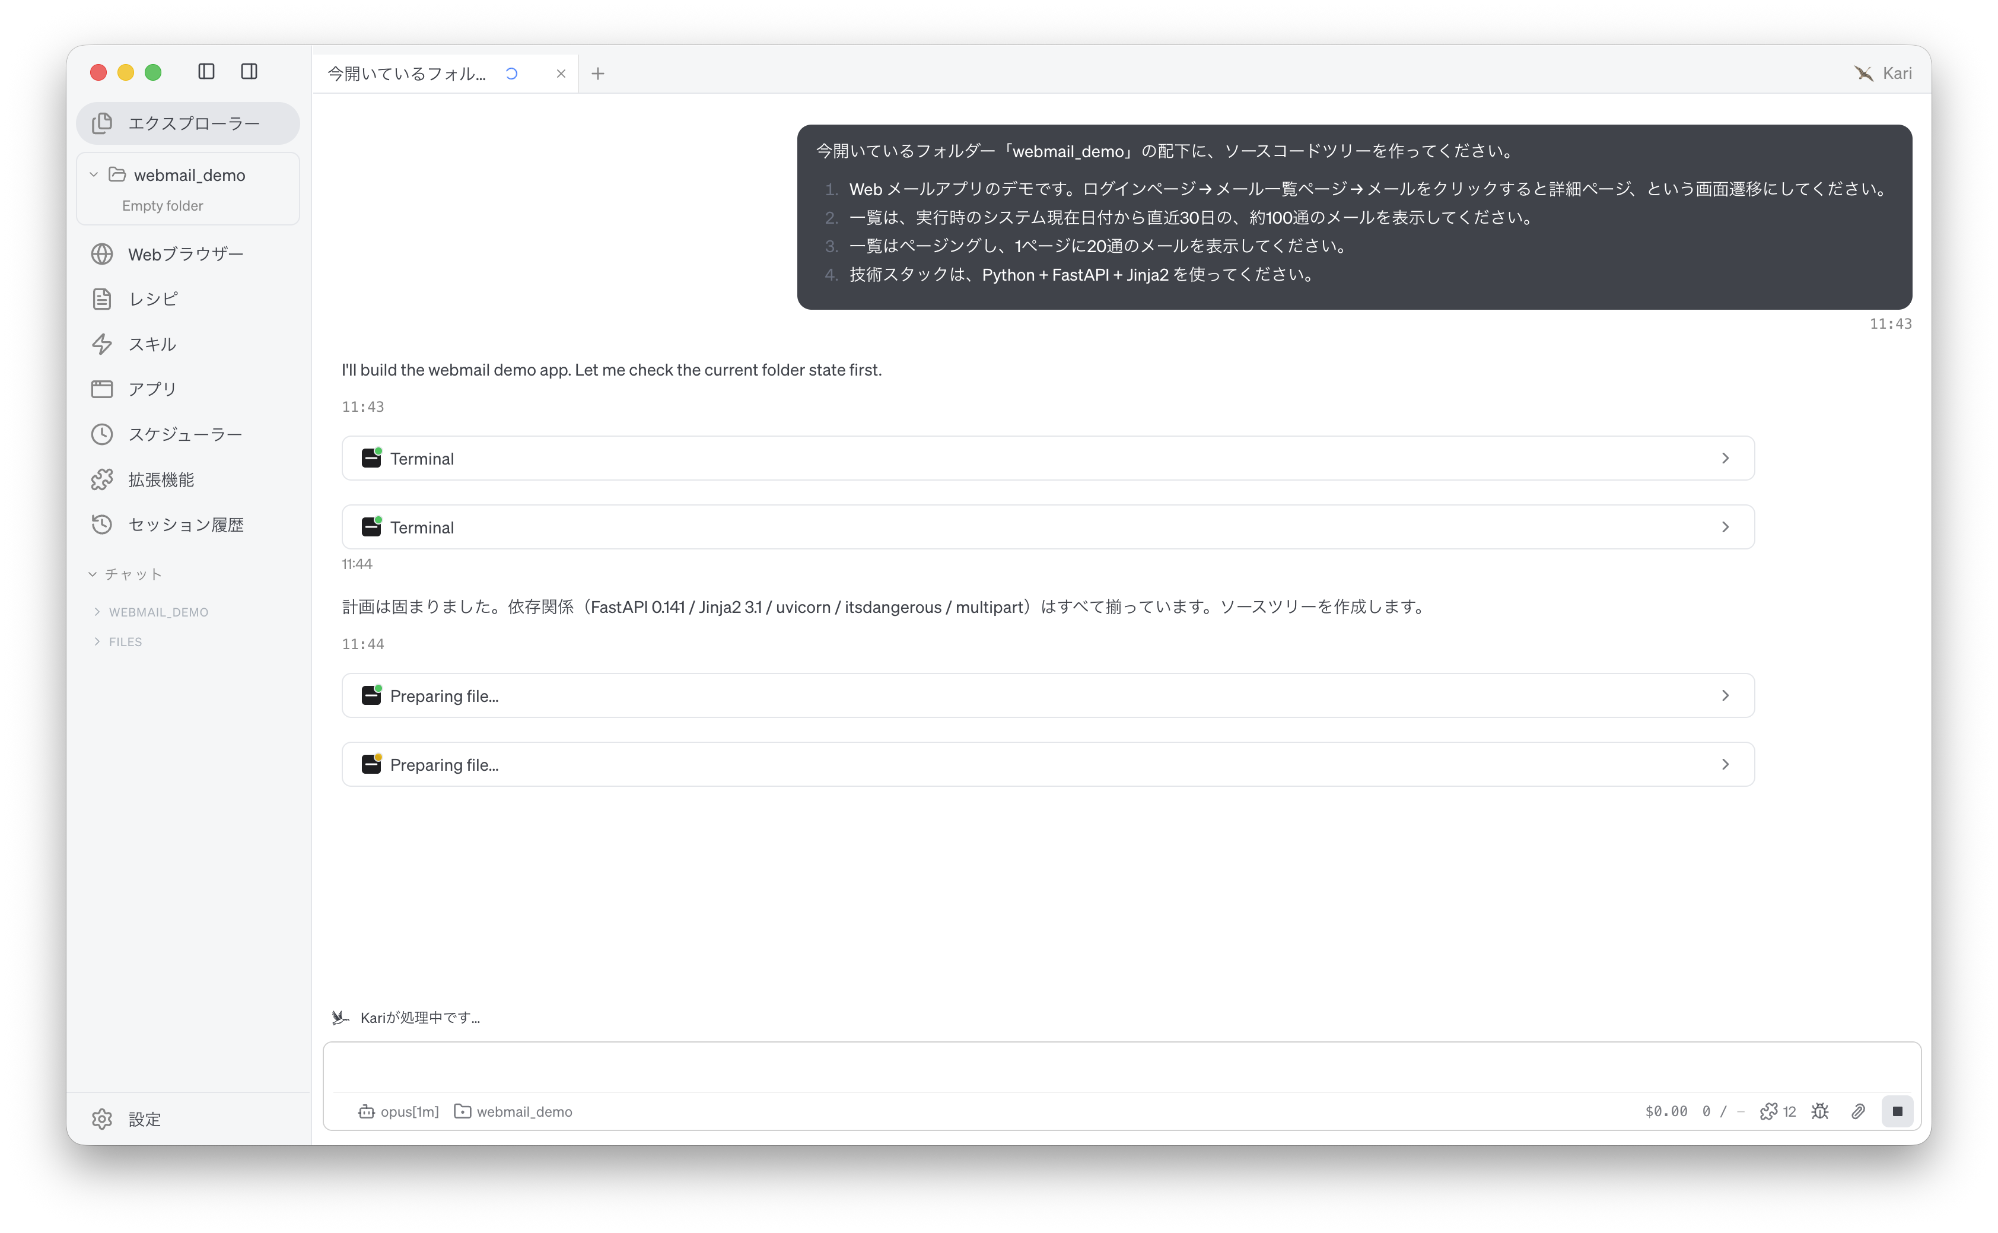Open the opus[1m] model selector

click(x=399, y=1111)
